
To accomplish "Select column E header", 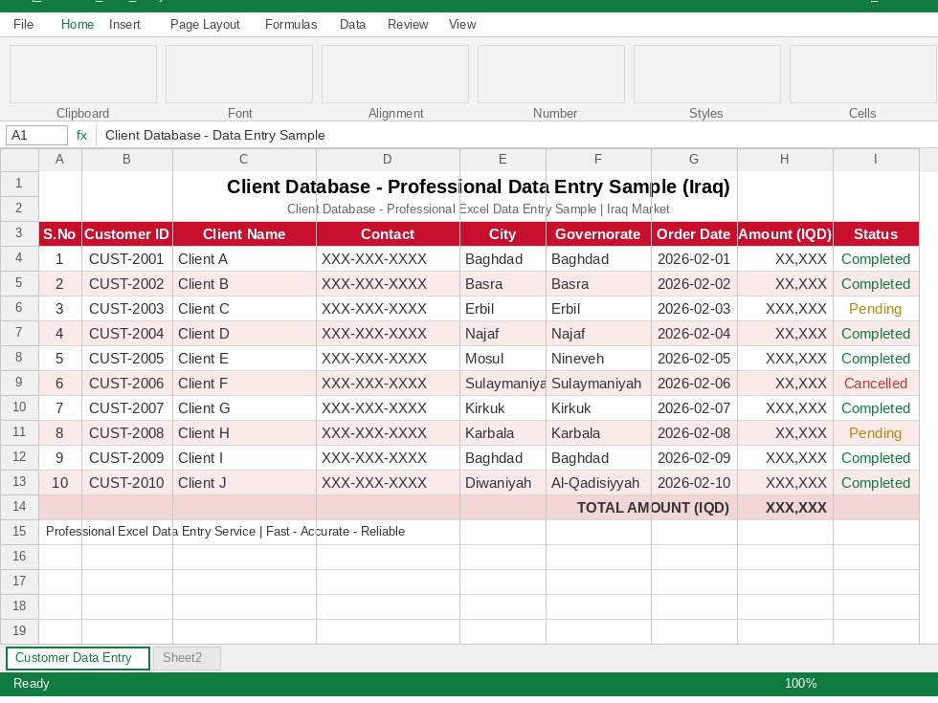I will 502,160.
